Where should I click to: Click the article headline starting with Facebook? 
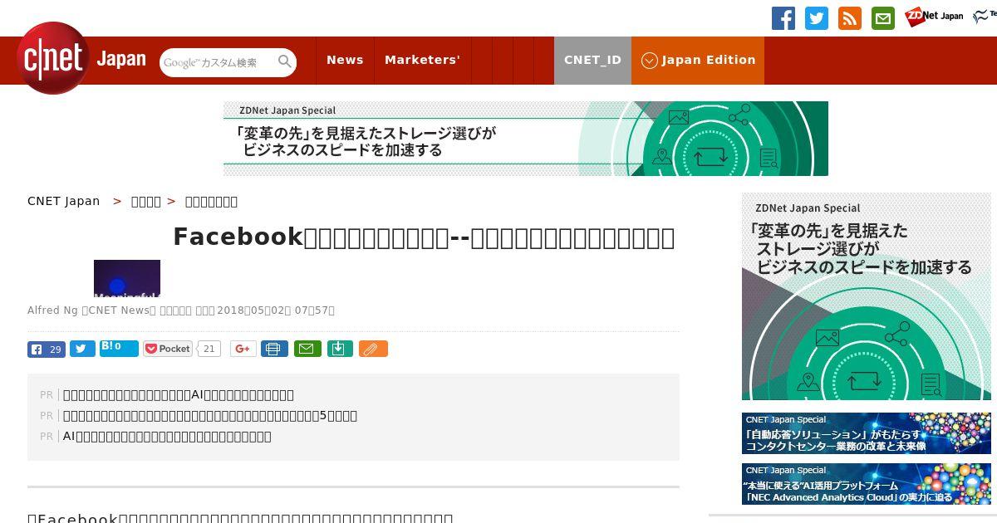point(424,237)
